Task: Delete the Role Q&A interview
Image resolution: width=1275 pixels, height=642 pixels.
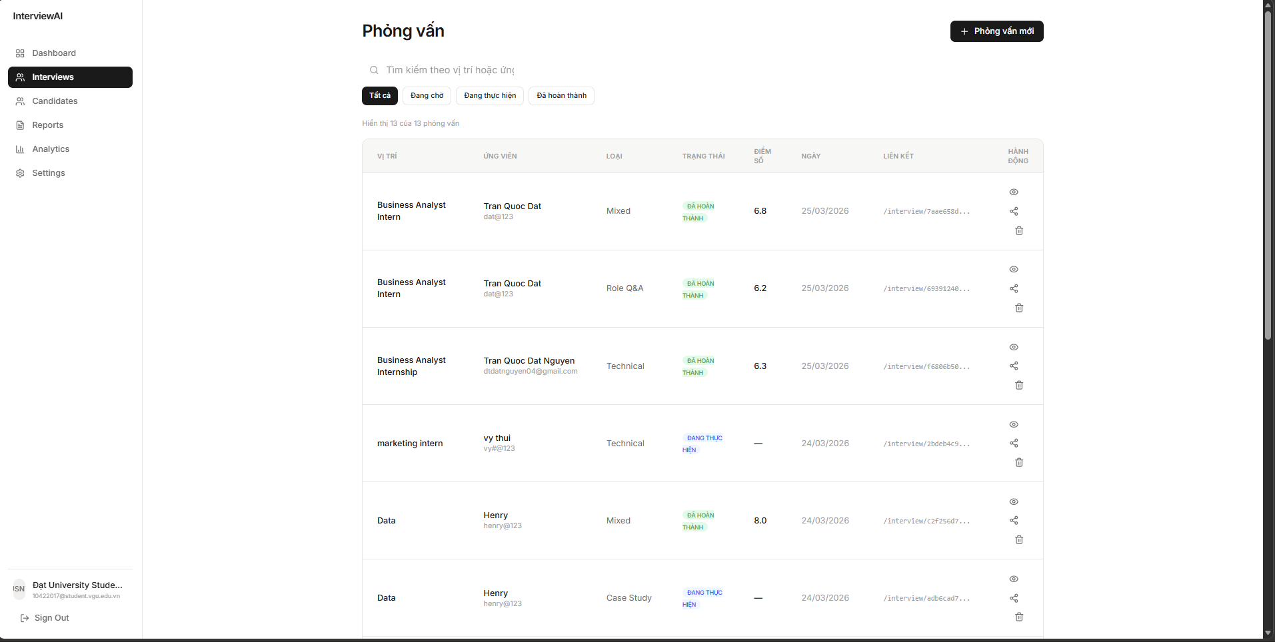Action: (x=1019, y=308)
